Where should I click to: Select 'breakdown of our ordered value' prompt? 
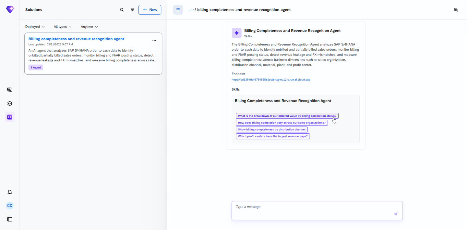pyautogui.click(x=287, y=116)
